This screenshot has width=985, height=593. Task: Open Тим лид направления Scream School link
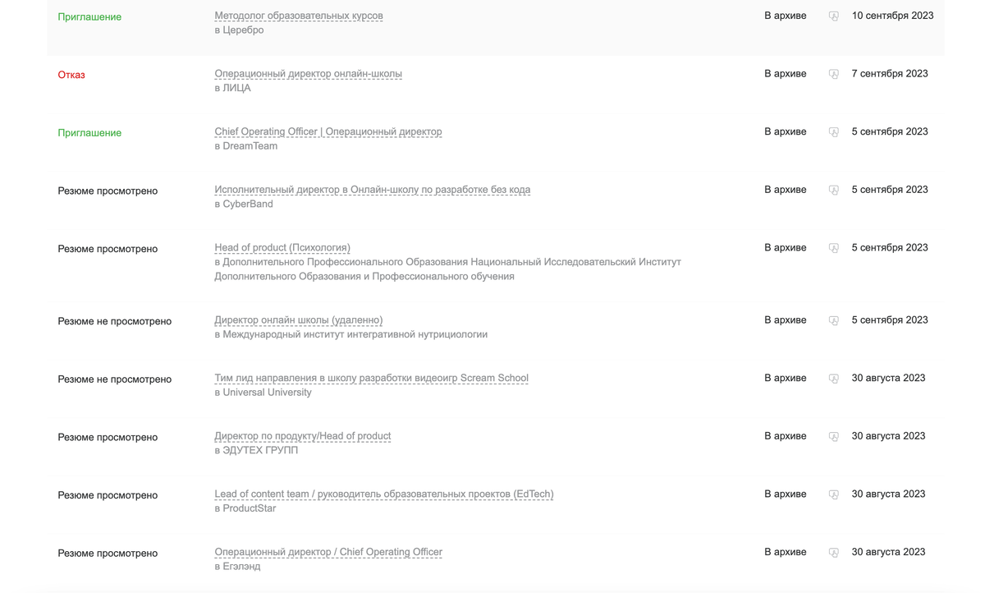point(371,378)
